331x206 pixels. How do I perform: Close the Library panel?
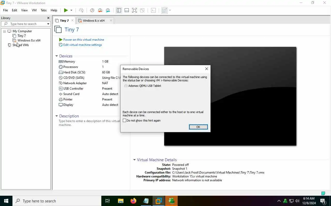tap(48, 18)
